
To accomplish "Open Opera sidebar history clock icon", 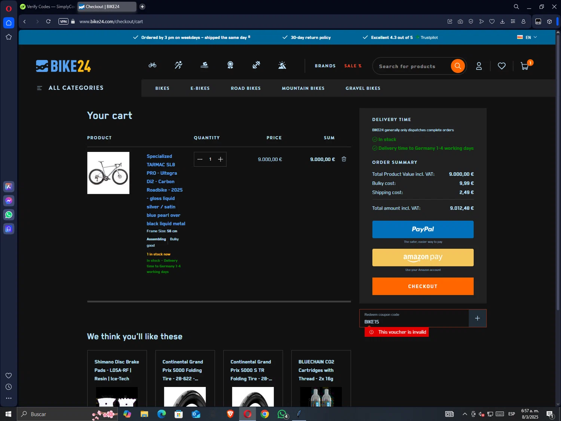I will coord(9,387).
